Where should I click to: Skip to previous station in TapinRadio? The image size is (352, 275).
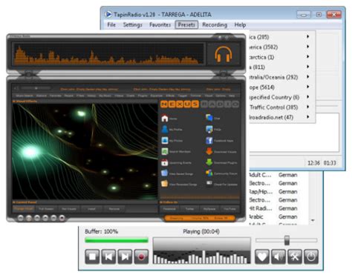click(x=108, y=256)
